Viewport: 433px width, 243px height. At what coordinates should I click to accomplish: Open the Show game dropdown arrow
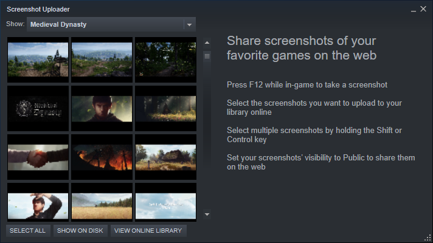190,24
